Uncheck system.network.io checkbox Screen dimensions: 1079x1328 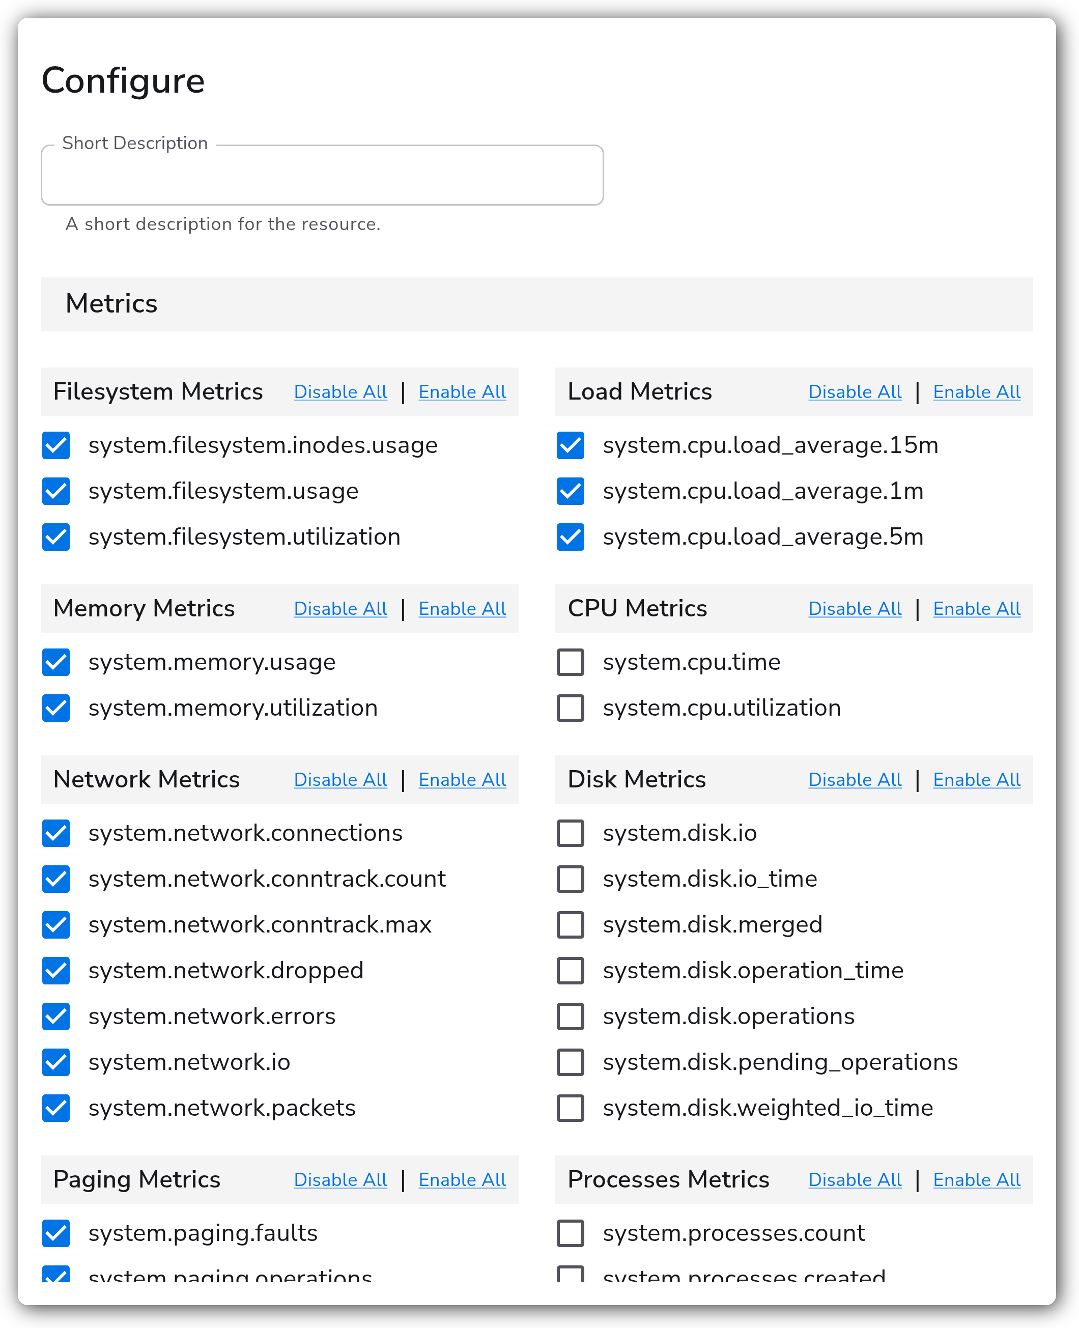(56, 1063)
